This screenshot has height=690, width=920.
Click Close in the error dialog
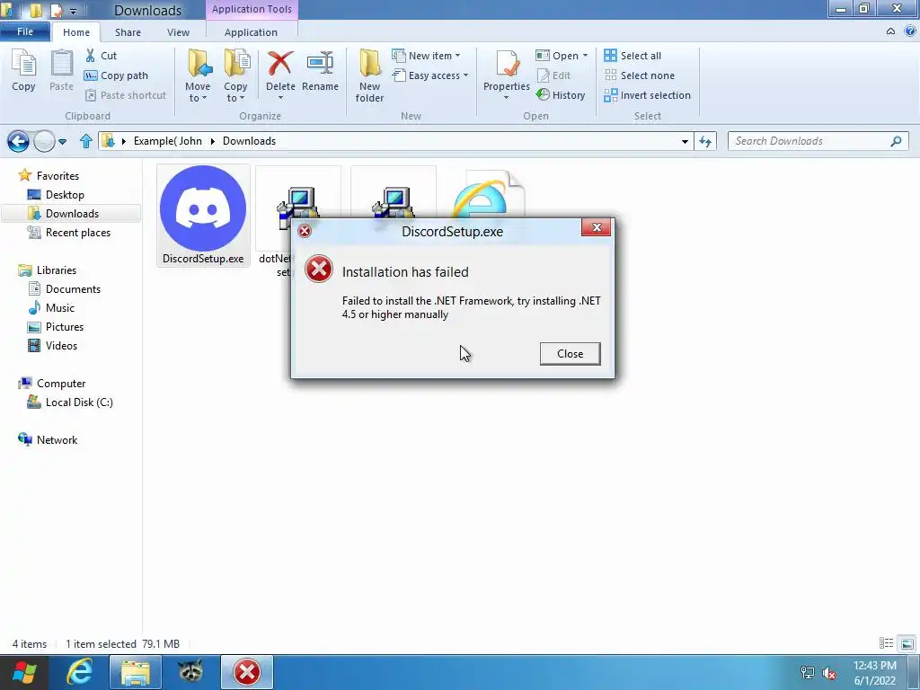click(x=570, y=354)
